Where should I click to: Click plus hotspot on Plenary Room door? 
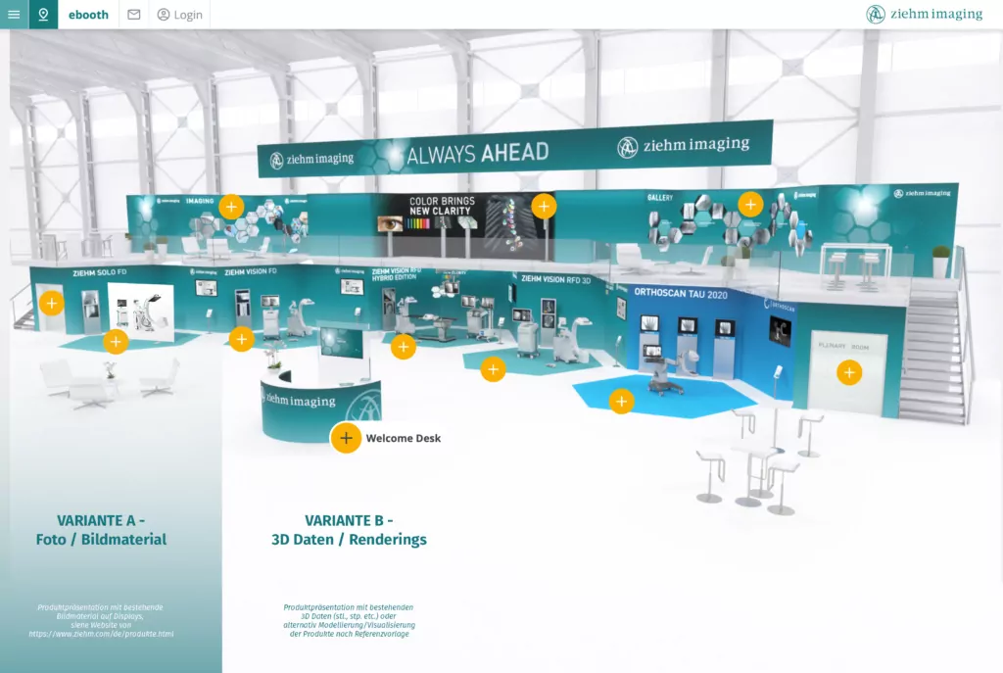849,372
